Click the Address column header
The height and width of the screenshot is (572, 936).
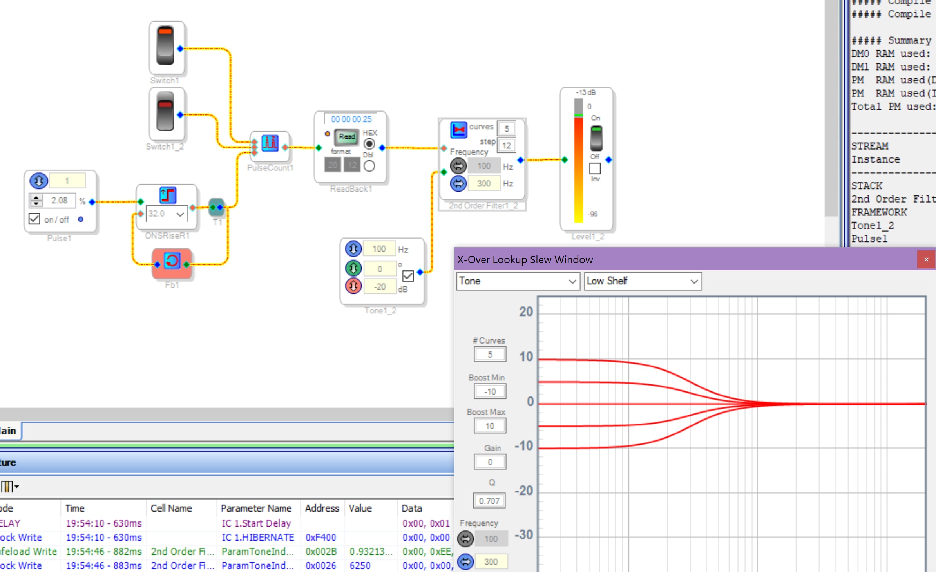[x=322, y=508]
